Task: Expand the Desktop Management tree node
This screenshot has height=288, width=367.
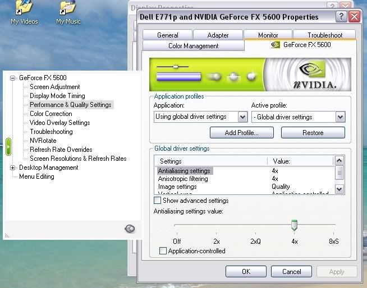Action: pyautogui.click(x=12, y=168)
